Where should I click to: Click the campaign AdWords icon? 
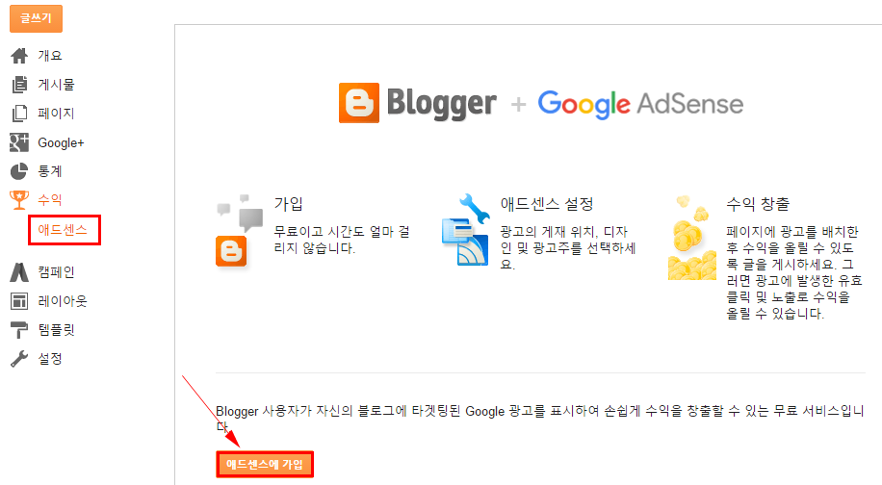19,272
